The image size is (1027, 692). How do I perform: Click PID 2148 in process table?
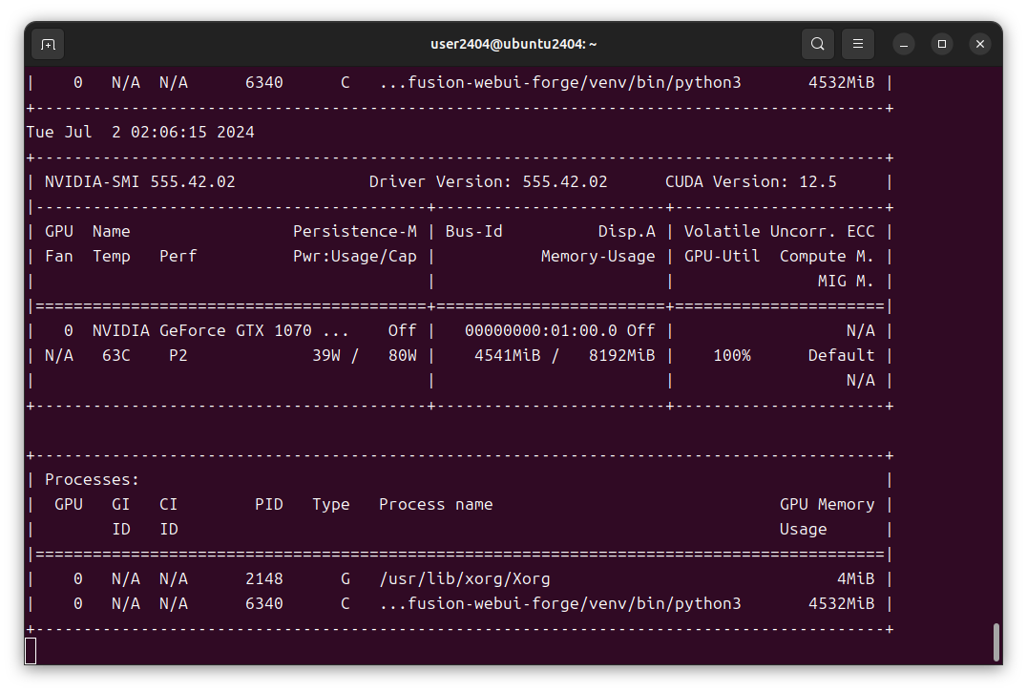[x=264, y=579]
